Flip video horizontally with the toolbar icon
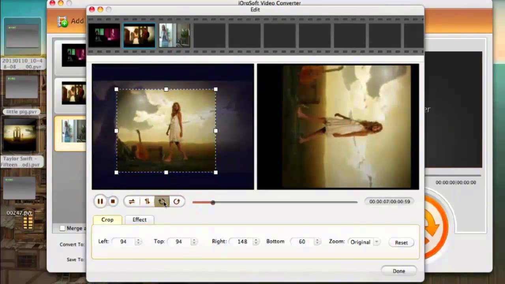The image size is (505, 284). (x=131, y=202)
